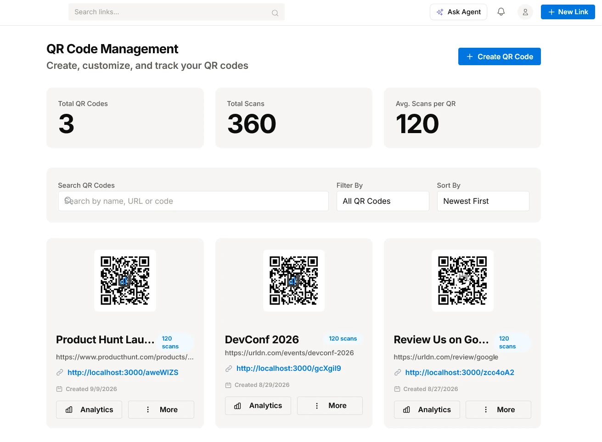Open the user profile icon
Image resolution: width=602 pixels, height=442 pixels.
pos(525,12)
